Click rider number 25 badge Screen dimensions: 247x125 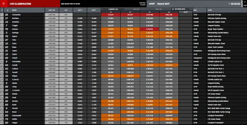pyautogui.click(x=7, y=15)
